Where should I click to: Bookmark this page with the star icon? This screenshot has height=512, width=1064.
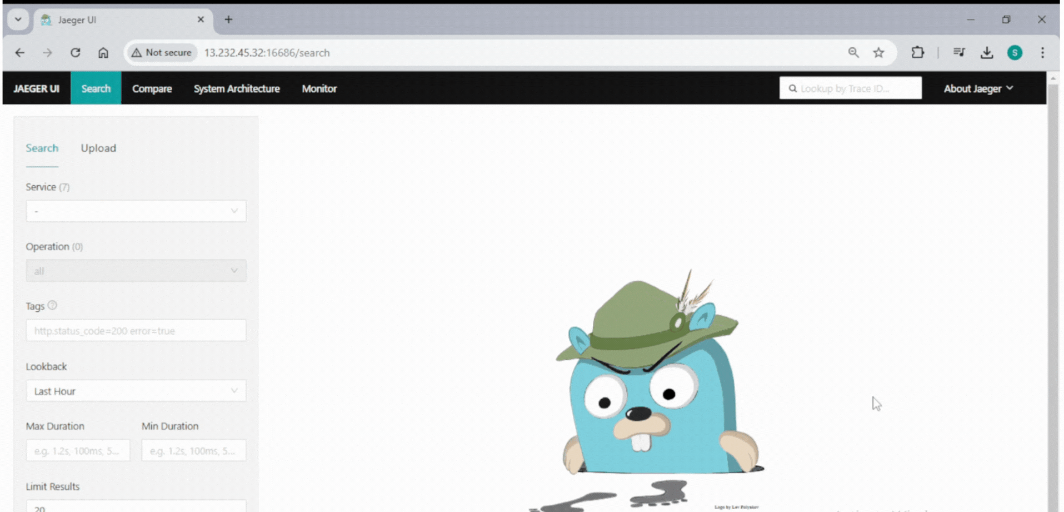click(878, 52)
